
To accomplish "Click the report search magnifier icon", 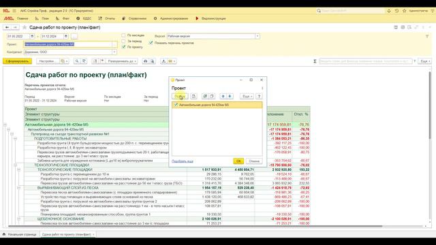I will [x=77, y=61].
